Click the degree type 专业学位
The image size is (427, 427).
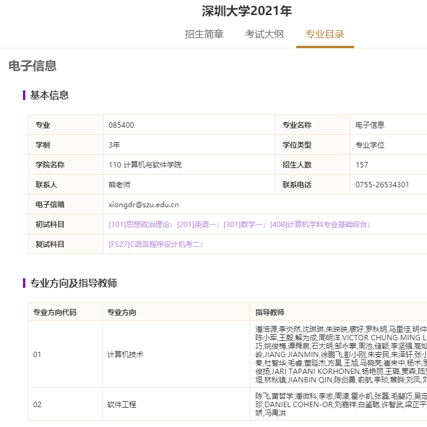pyautogui.click(x=370, y=145)
